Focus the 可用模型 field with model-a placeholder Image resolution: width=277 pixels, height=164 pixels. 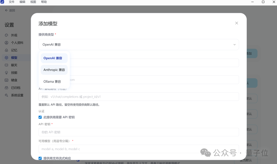(x=139, y=149)
